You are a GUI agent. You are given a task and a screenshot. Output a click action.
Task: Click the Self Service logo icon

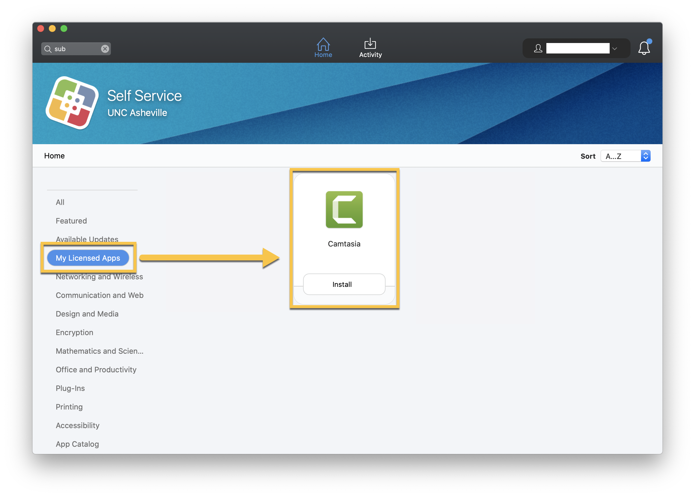(72, 103)
